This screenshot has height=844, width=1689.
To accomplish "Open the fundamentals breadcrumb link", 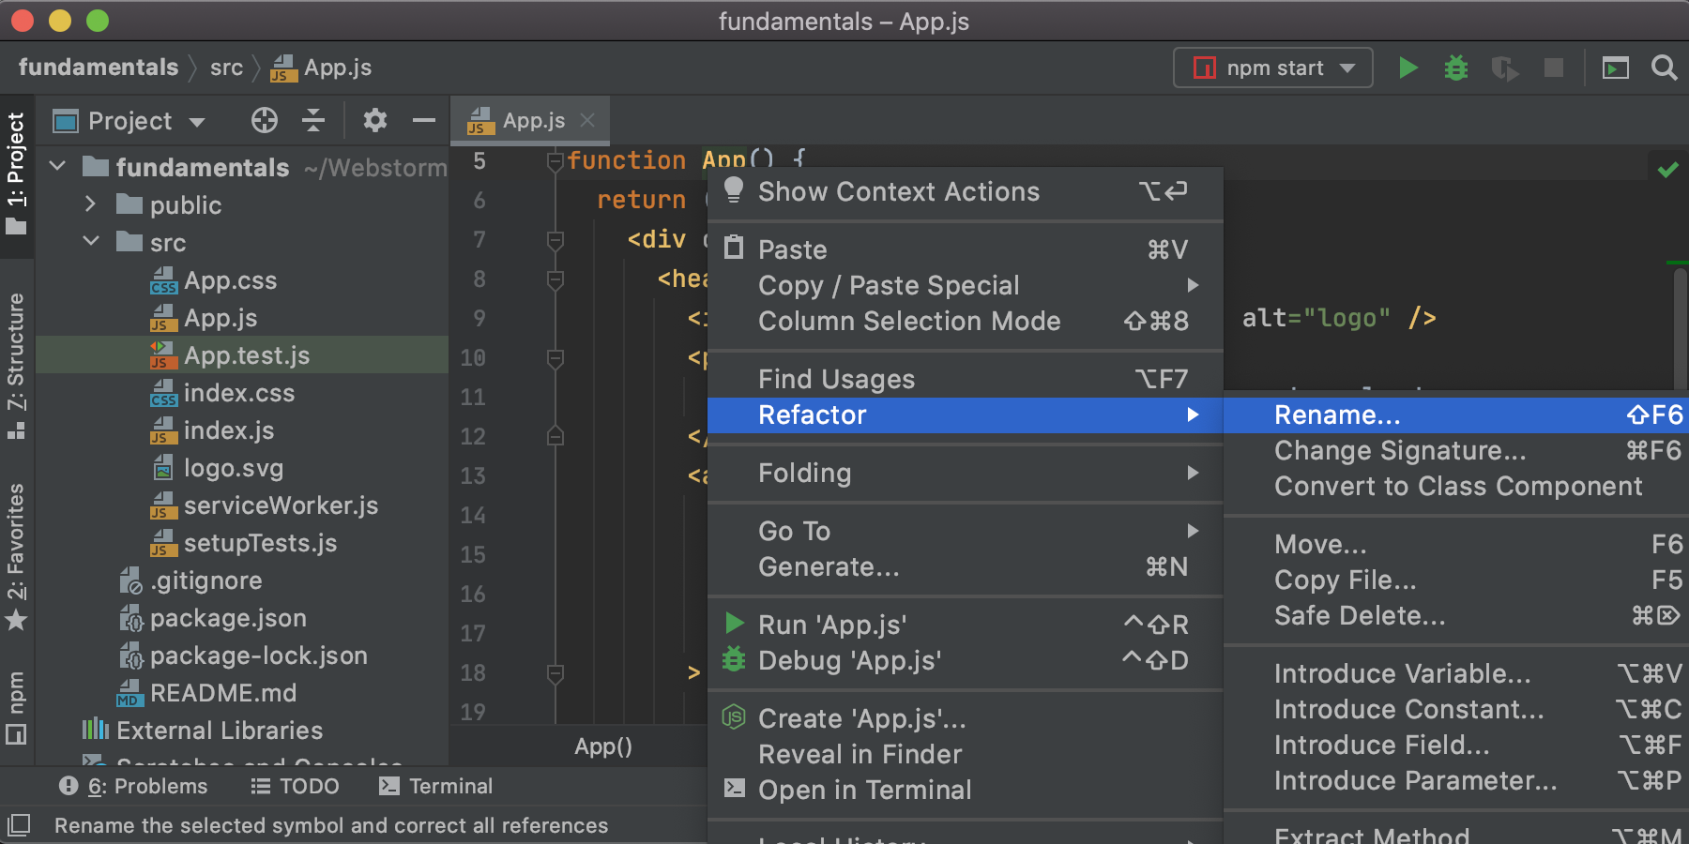I will coord(99,67).
